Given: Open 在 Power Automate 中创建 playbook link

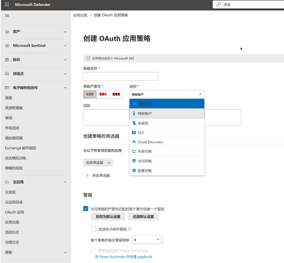Looking at the screenshot, I should tap(124, 257).
